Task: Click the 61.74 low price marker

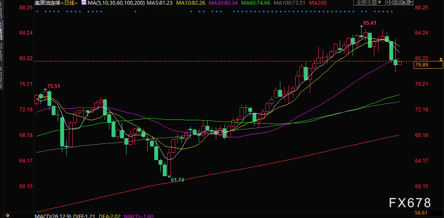Action: 178,180
